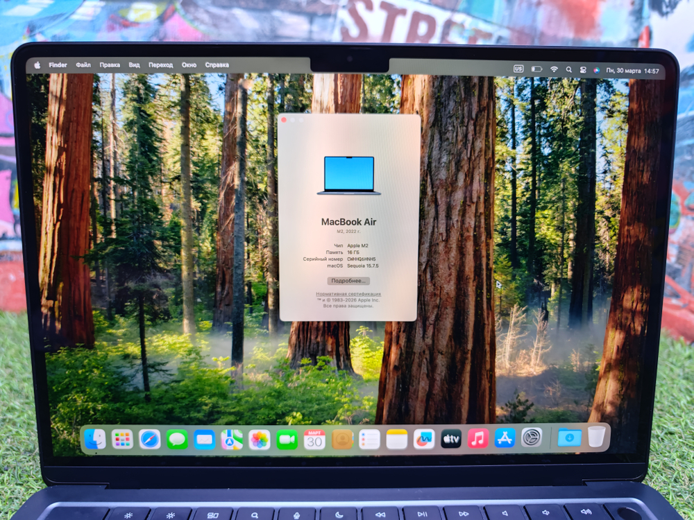Open Safari from the Dock
The height and width of the screenshot is (520, 694).
point(149,440)
